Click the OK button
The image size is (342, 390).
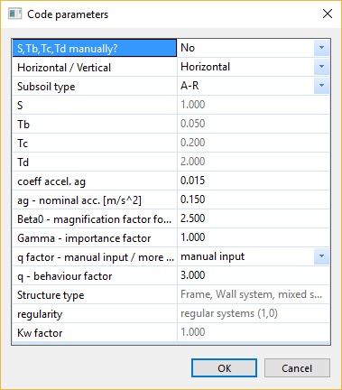pyautogui.click(x=224, y=367)
